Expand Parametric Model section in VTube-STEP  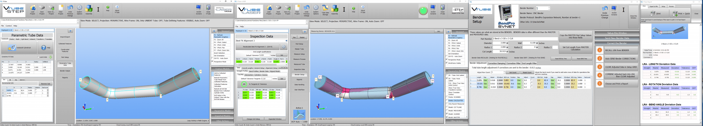coord(222,111)
